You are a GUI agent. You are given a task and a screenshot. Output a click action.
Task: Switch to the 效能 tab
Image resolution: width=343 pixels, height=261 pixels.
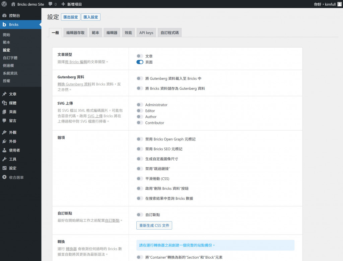tap(128, 32)
